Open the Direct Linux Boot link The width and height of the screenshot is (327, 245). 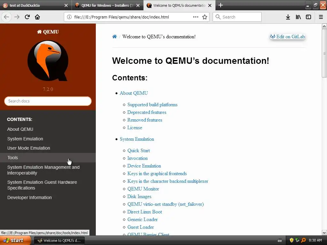145,212
